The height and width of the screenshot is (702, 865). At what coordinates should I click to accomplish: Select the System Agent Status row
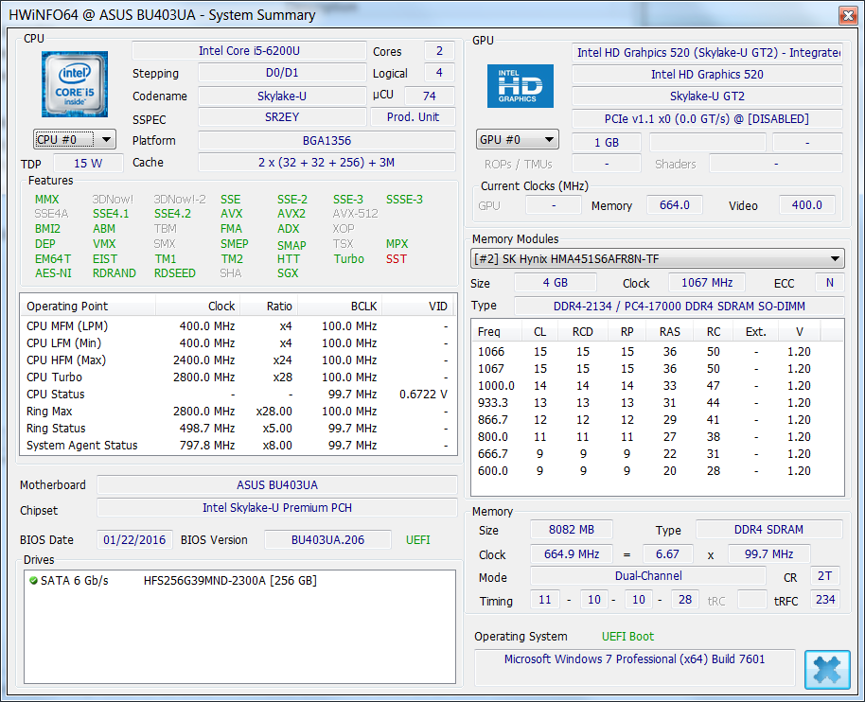(x=238, y=446)
